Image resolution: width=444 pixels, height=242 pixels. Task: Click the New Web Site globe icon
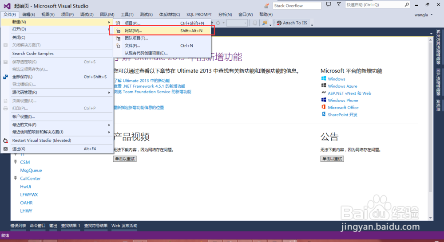119,31
